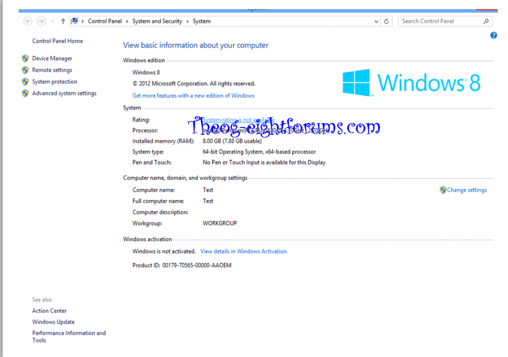Open the recent locations dropdown arrow
The width and height of the screenshot is (508, 357).
(x=52, y=21)
